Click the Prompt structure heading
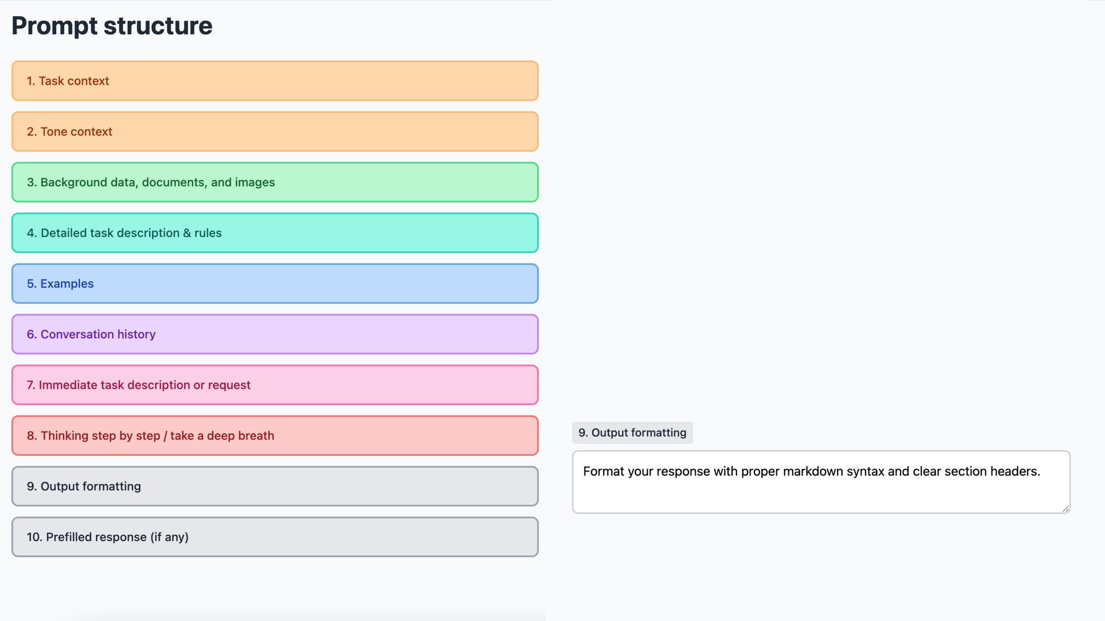The width and height of the screenshot is (1105, 621). 112,26
